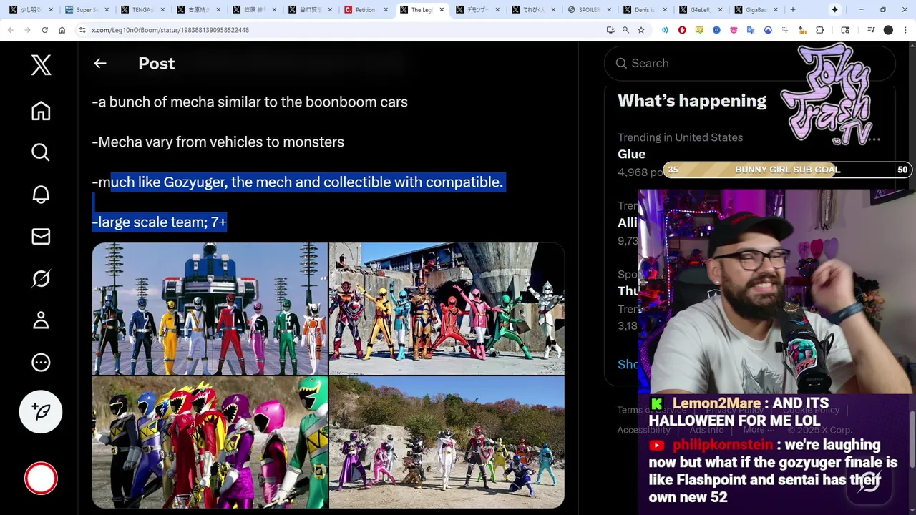Open account avatar at sidebar bottom
This screenshot has height=515, width=916.
(x=41, y=479)
